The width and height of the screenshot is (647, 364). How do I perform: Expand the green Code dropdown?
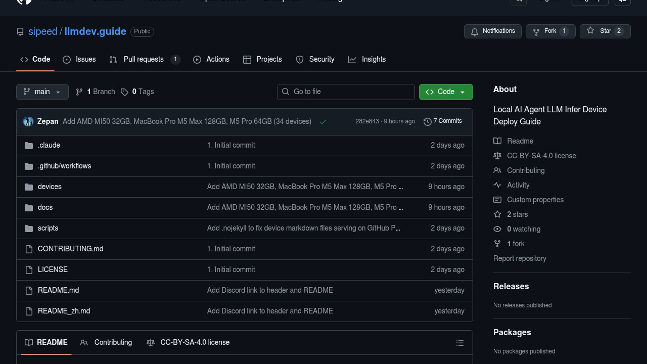pos(445,92)
